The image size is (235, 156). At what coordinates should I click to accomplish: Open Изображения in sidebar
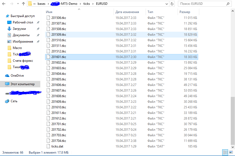[x=20, y=42]
